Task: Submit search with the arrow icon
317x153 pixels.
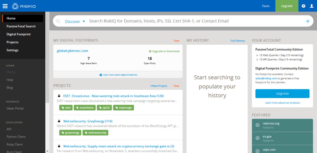Action: 308,21
